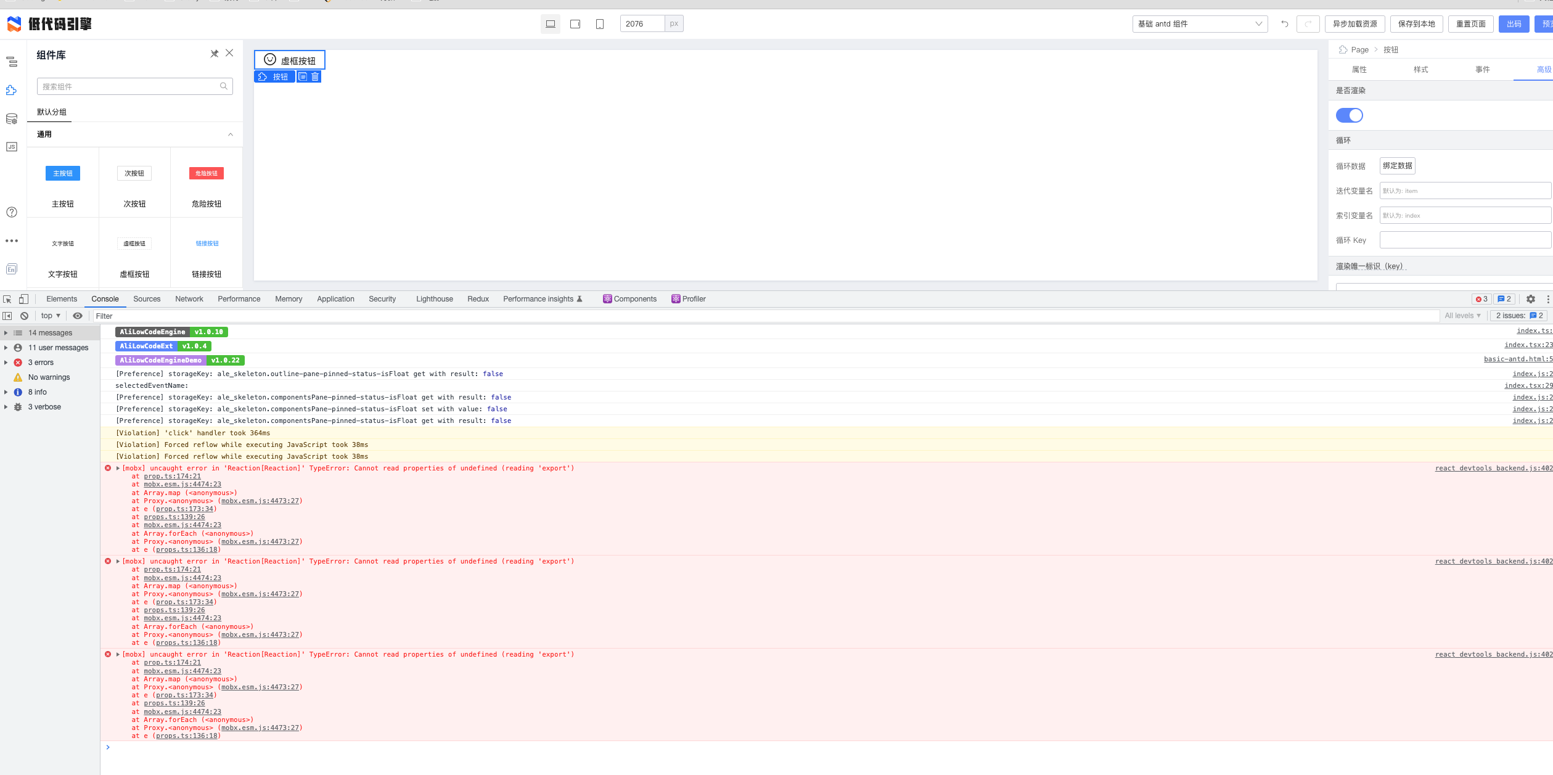Select the data source panel icon
The image size is (1553, 775).
pos(11,119)
